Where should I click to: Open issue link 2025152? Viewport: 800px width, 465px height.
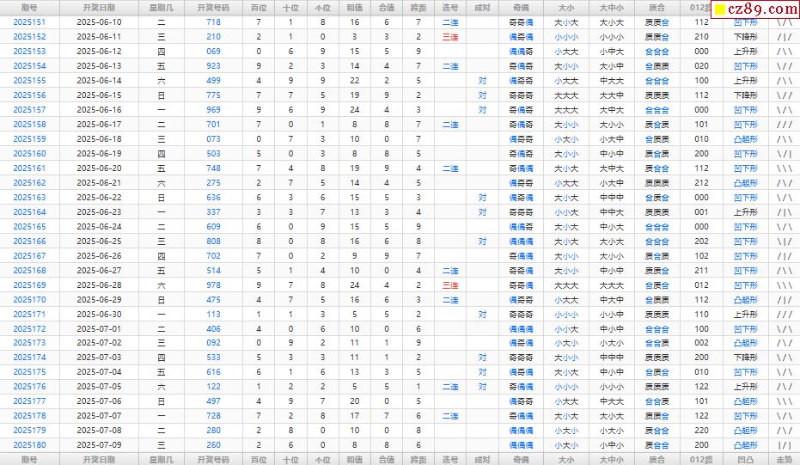point(29,37)
